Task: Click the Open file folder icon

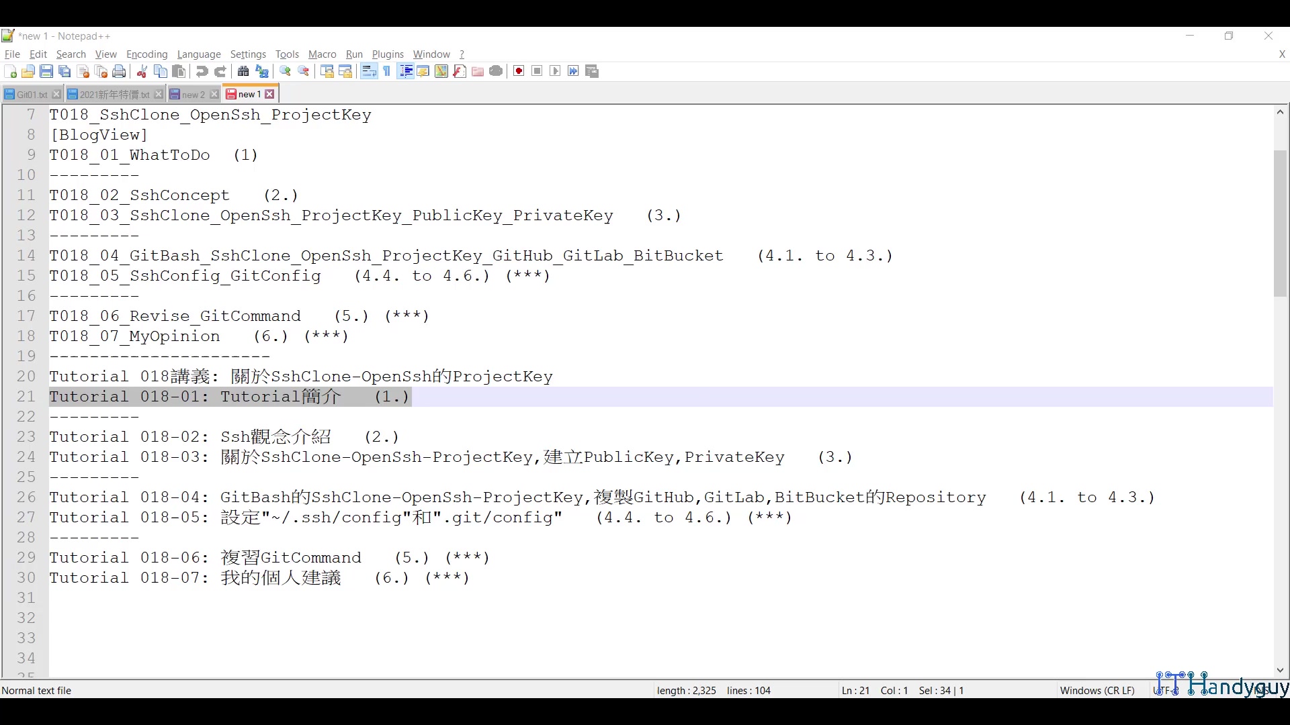Action: [28, 71]
